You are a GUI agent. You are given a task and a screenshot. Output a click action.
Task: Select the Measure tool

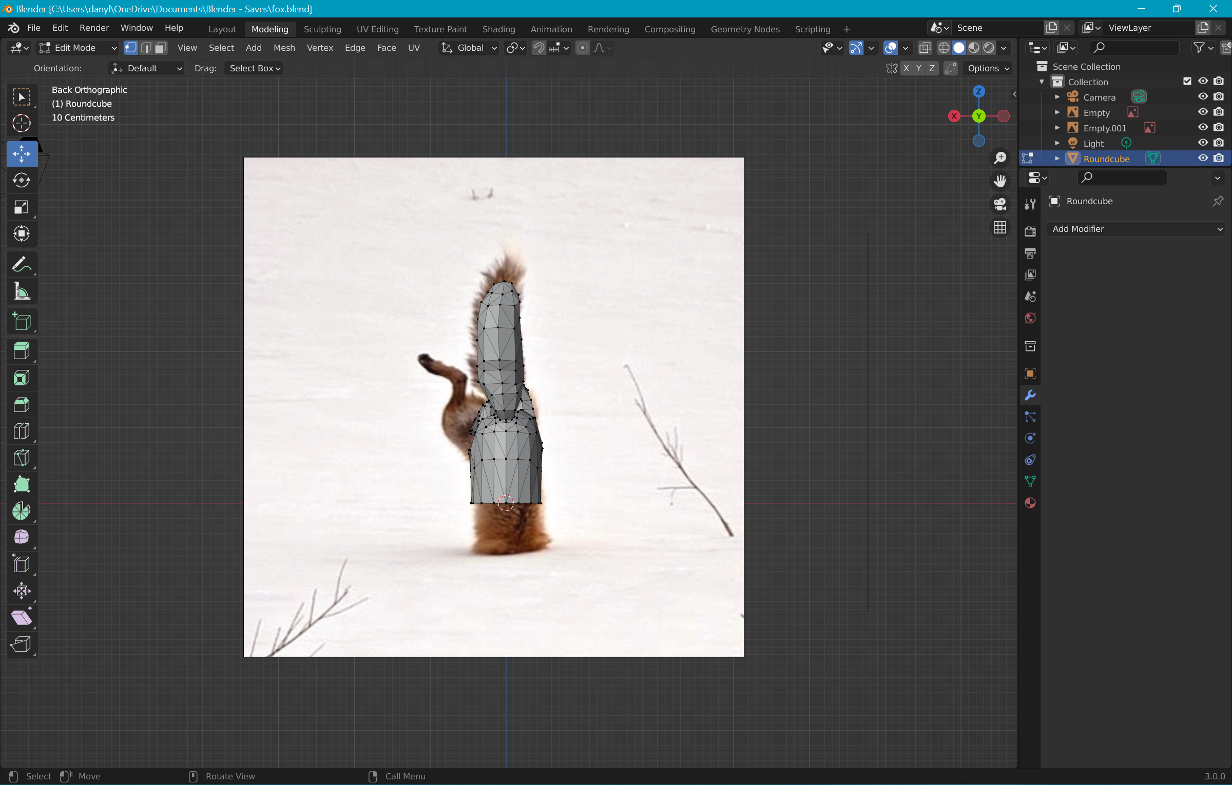[22, 291]
